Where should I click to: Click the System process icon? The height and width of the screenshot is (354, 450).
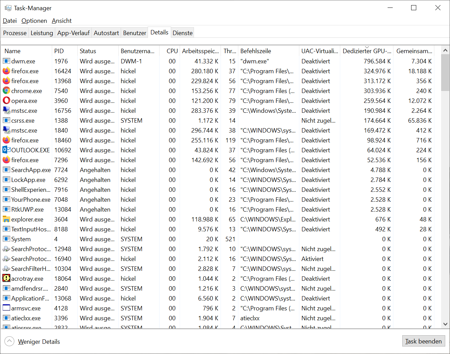point(6,239)
